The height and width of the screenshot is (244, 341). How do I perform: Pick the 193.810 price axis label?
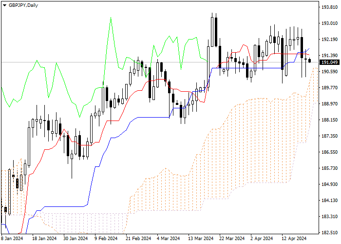[329, 7]
